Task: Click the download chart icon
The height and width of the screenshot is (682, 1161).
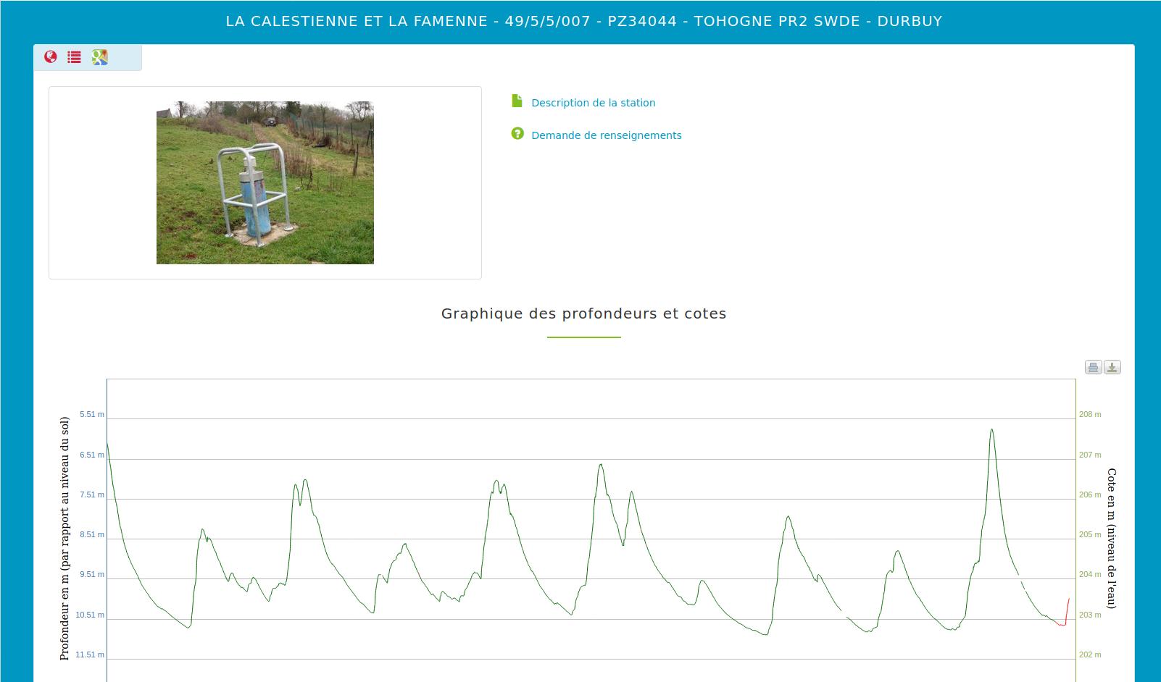Action: (x=1112, y=367)
